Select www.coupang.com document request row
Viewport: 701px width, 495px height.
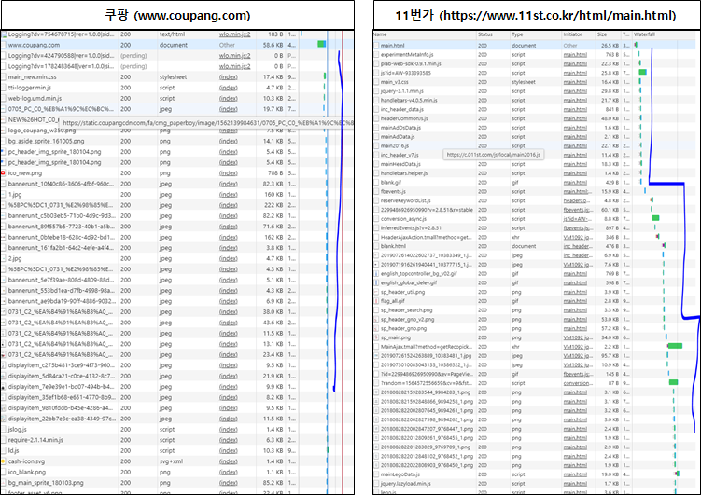[177, 45]
